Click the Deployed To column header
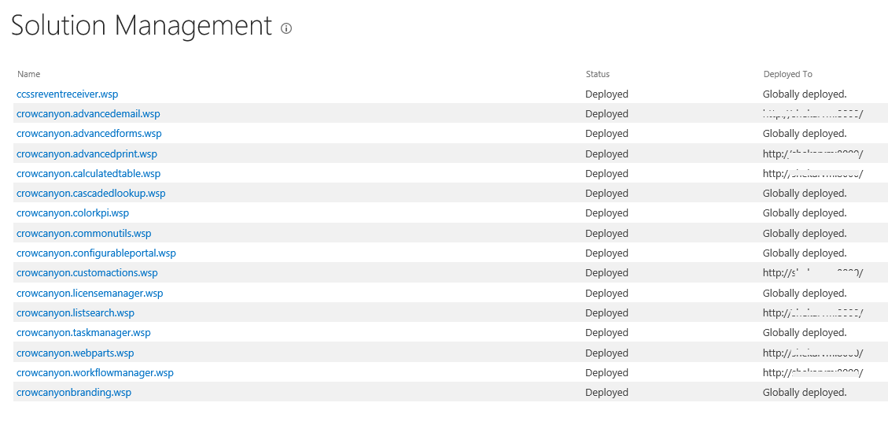The image size is (888, 425). click(788, 74)
